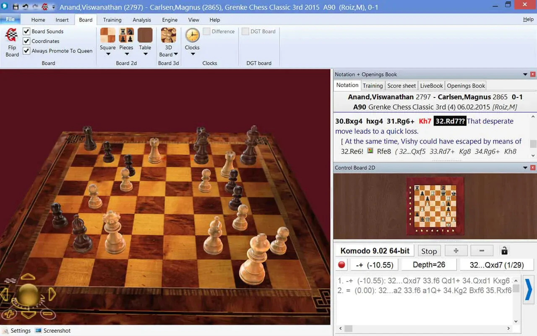537x336 pixels.
Task: Click engine minus button to remove line
Action: [482, 251]
